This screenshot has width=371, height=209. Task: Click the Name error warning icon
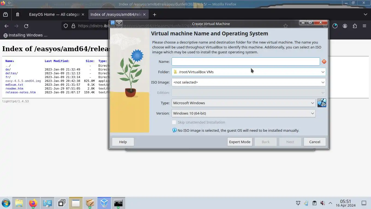click(x=324, y=62)
